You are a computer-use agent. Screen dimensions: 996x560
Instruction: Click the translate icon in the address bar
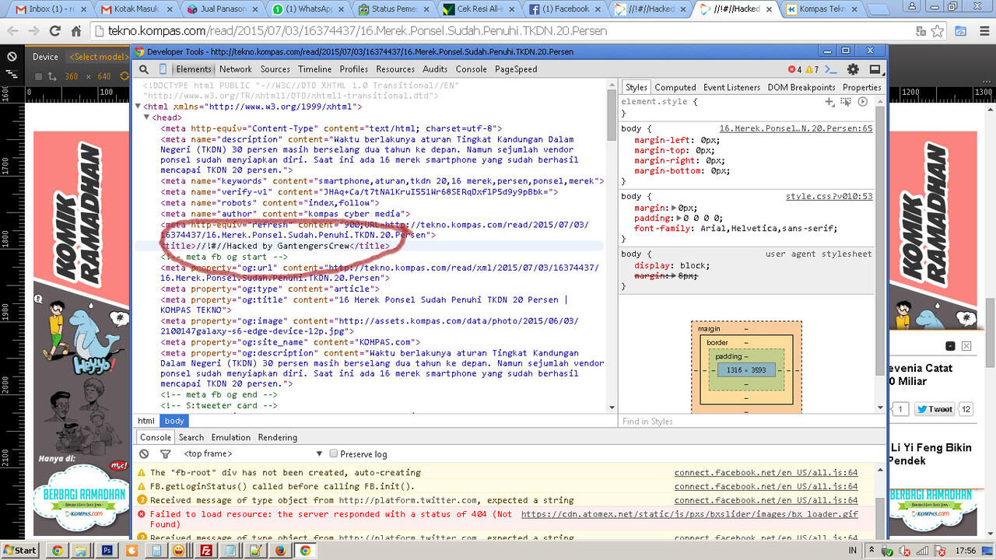tap(921, 32)
